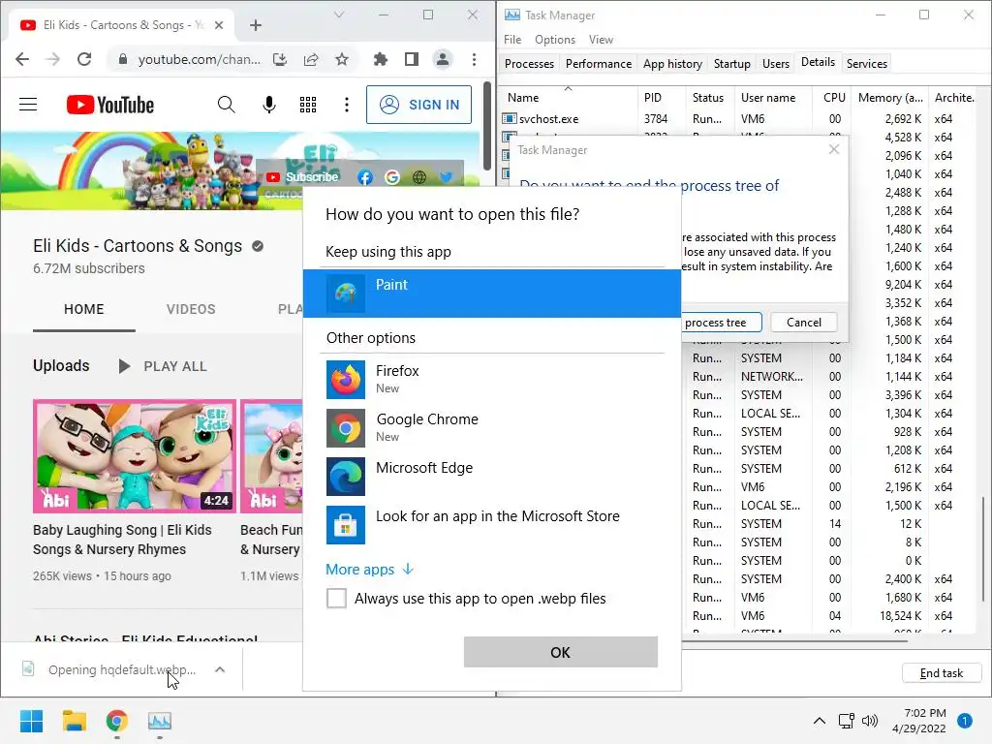Click the Google icon on channel banner
The width and height of the screenshot is (992, 744).
(x=392, y=178)
